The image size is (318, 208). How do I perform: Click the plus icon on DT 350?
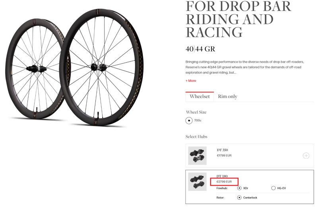(306, 156)
